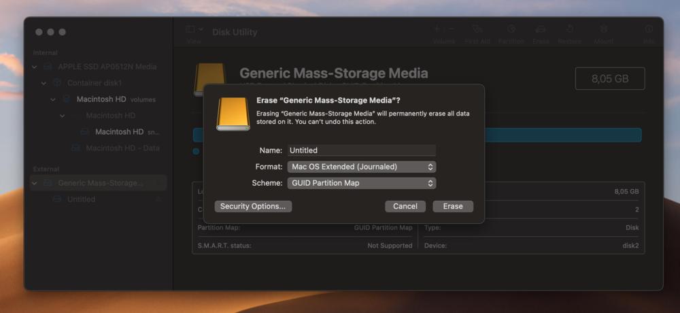Collapse the APPLE SSD AP0512N Media item
This screenshot has height=313, width=680.
35,67
